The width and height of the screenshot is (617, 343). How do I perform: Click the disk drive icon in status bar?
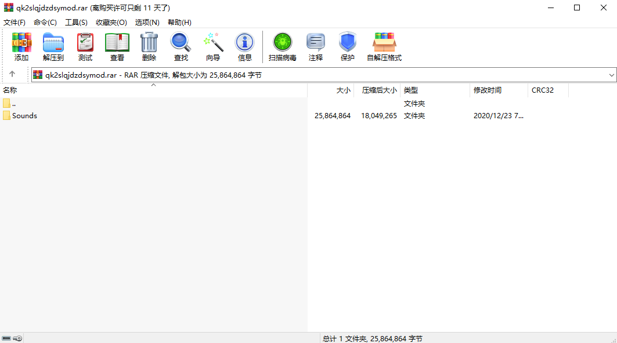click(6, 338)
